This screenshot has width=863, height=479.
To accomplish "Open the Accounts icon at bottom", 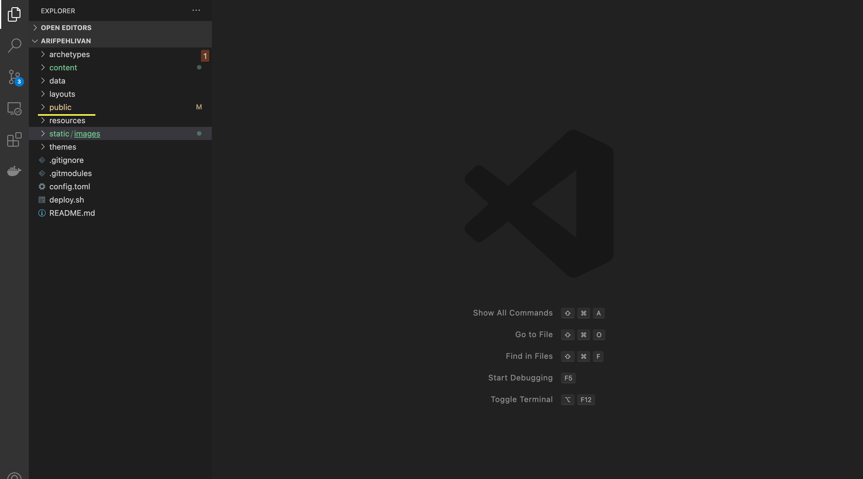I will 14,475.
